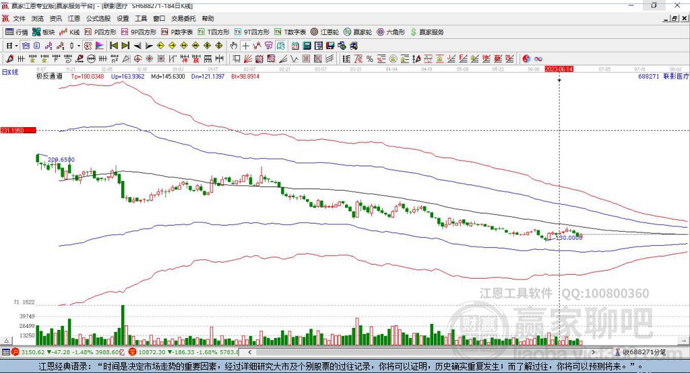Click the 极反通道 indicator label

pos(49,76)
